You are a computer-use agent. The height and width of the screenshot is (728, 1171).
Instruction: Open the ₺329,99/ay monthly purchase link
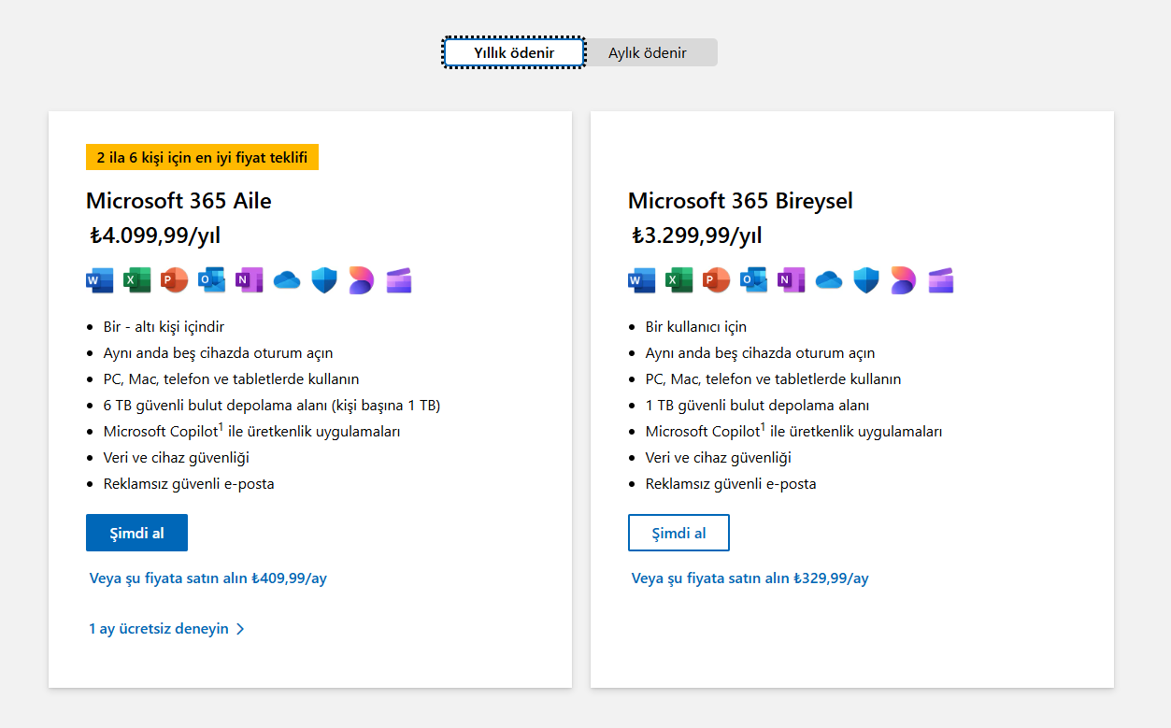pos(750,578)
